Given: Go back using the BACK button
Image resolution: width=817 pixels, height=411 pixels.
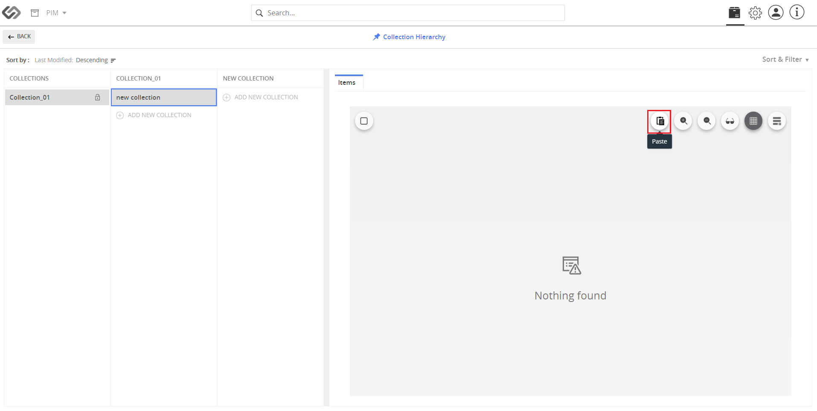Looking at the screenshot, I should tap(19, 37).
